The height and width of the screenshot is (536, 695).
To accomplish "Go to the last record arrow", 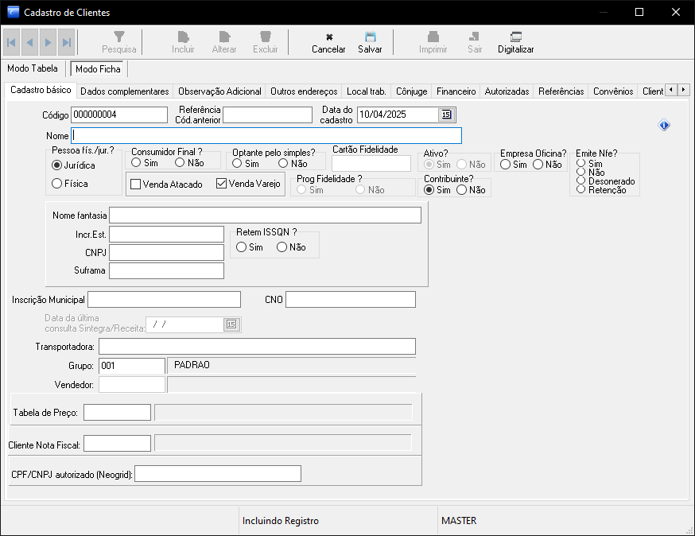I will [66, 42].
